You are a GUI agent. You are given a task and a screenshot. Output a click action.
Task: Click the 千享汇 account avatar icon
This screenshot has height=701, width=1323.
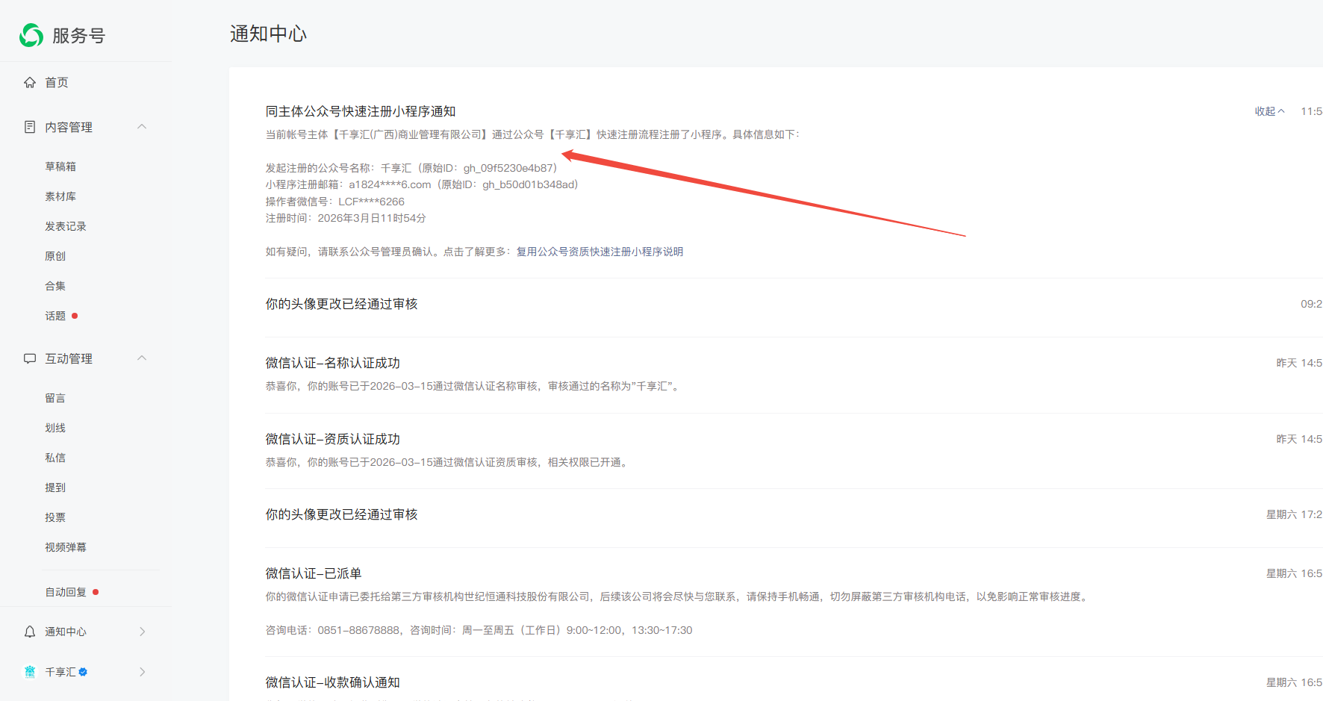pyautogui.click(x=30, y=672)
